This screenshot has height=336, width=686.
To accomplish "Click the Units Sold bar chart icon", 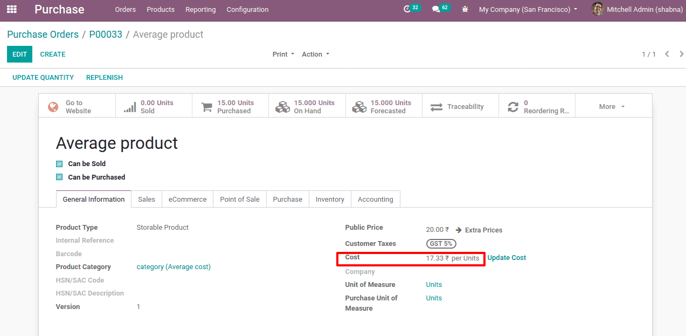I will coord(130,107).
